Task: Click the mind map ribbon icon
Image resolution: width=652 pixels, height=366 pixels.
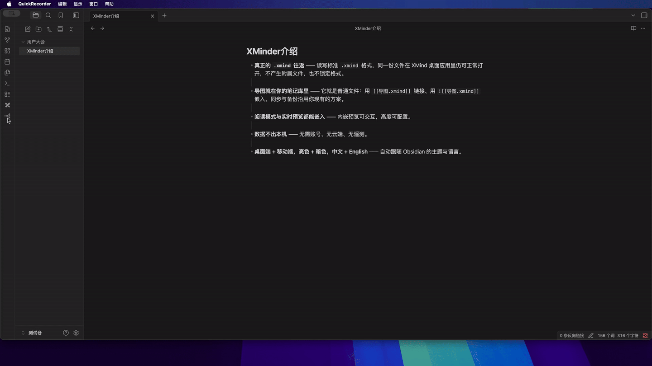Action: [7, 116]
